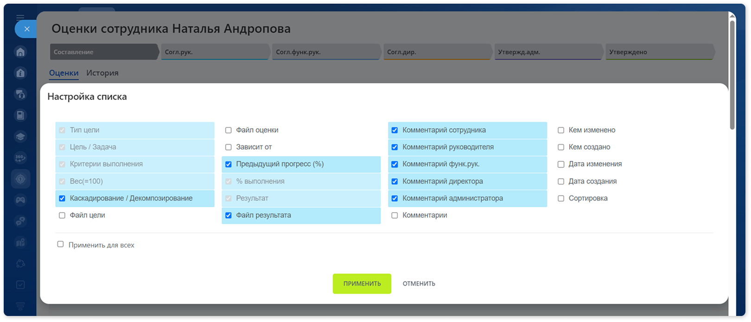Click the hamburger menu icon

[x=20, y=18]
